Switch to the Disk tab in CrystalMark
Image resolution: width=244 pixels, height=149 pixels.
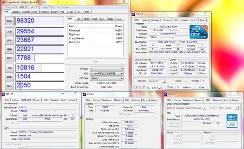[x=71, y=12]
